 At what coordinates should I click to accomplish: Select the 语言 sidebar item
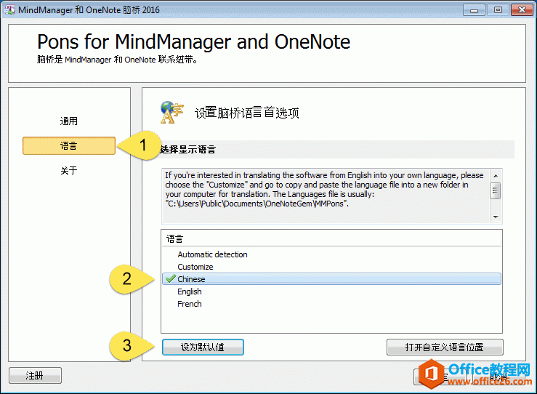point(69,145)
